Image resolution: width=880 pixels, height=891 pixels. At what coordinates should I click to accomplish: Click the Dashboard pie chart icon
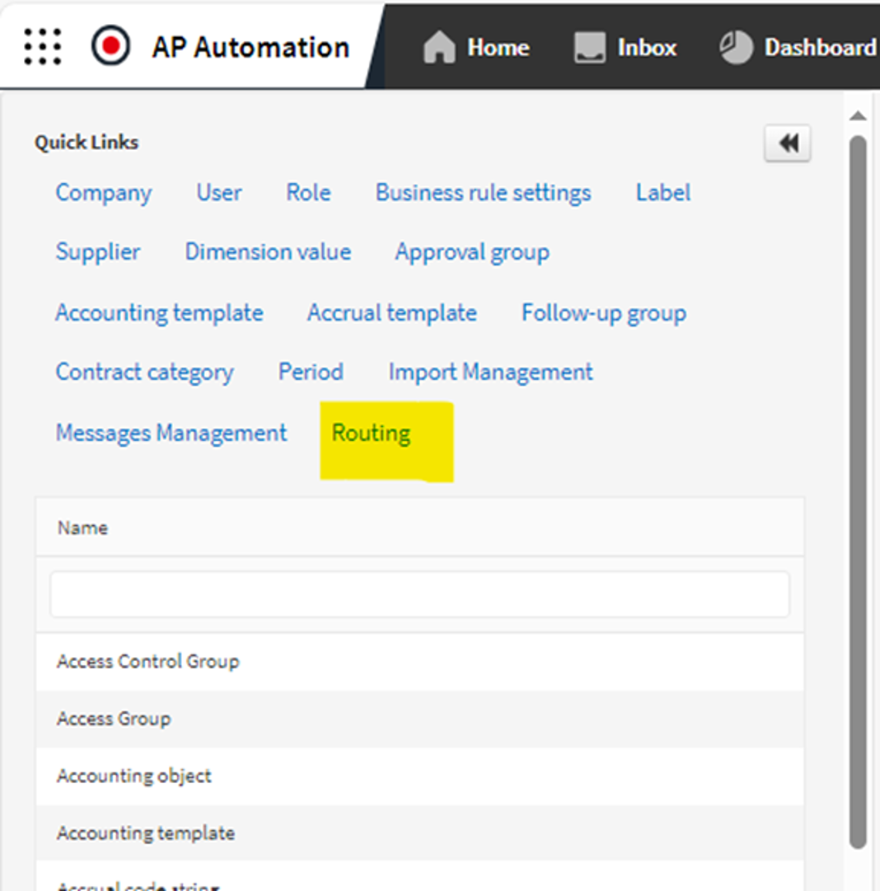point(736,47)
